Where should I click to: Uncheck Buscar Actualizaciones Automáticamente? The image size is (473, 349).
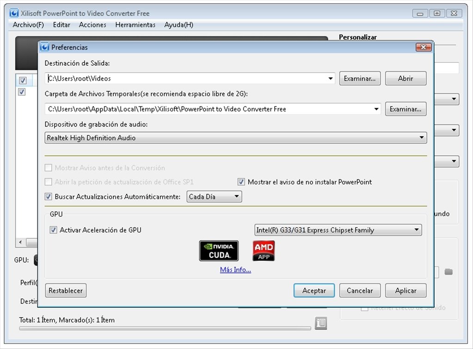[x=48, y=196]
